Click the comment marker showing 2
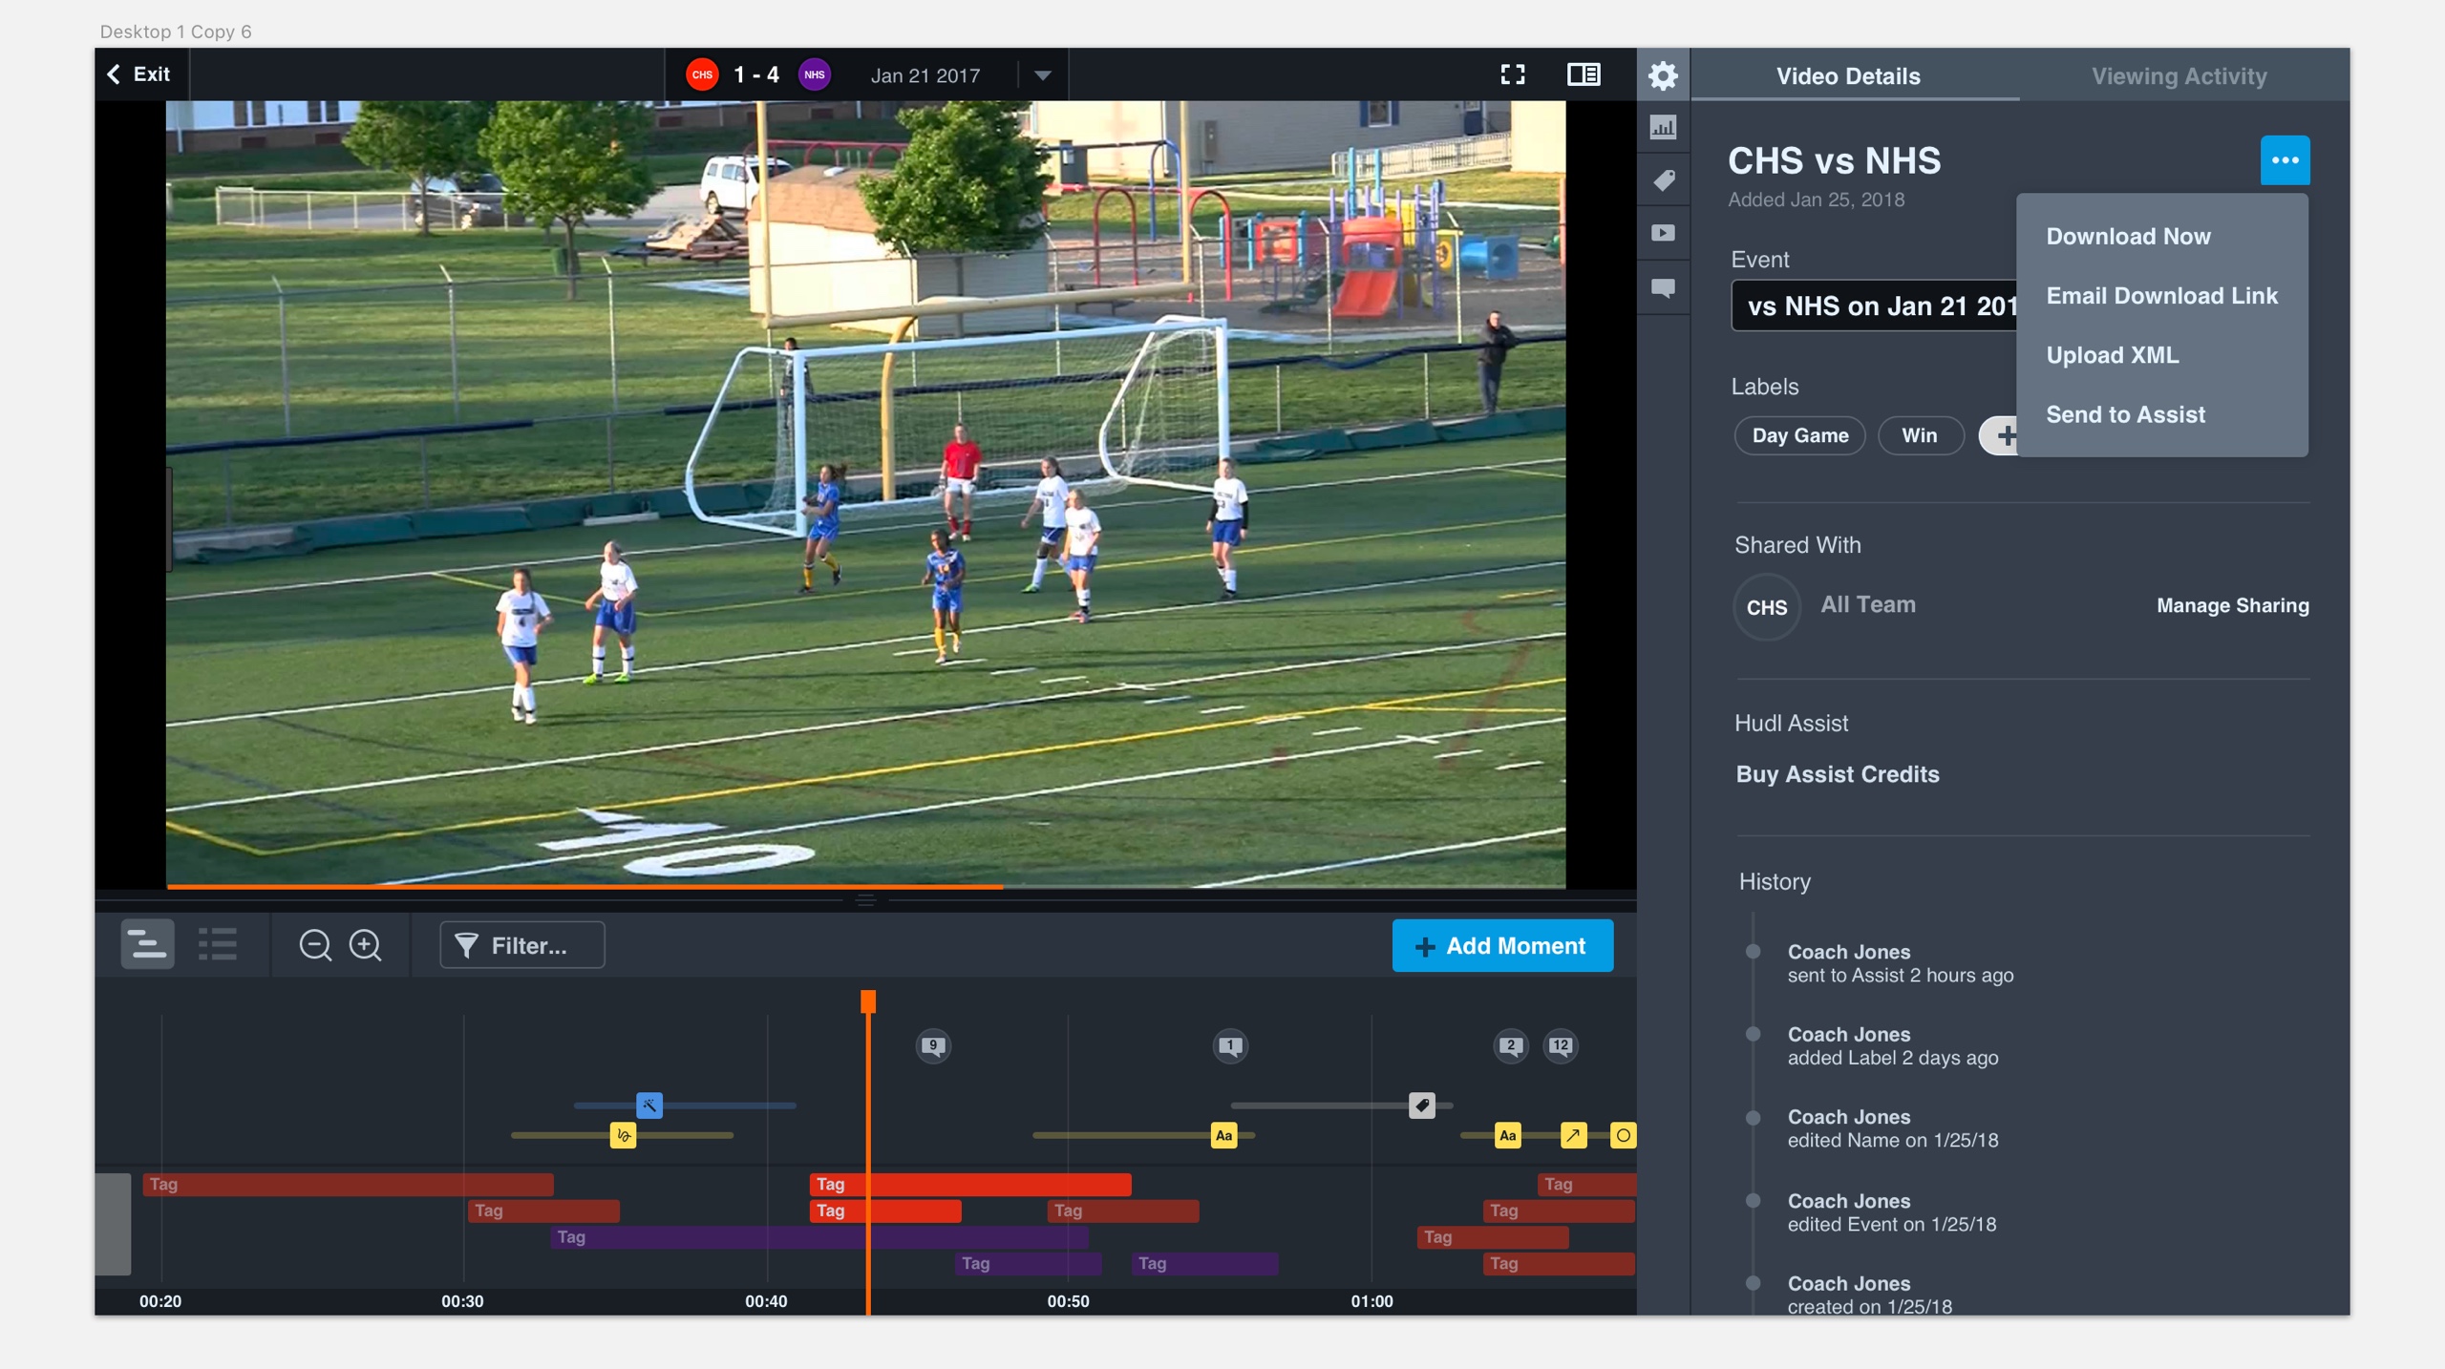 (x=1511, y=1046)
